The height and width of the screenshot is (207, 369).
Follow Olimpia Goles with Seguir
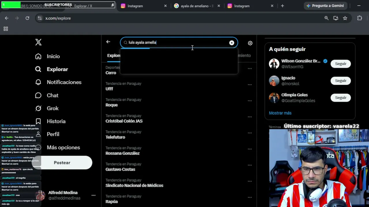tap(341, 97)
